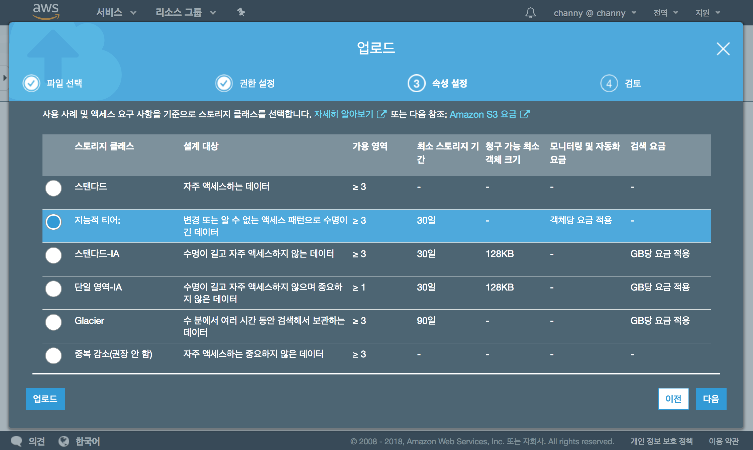Click the pin shortcut icon in navbar
This screenshot has height=450, width=753.
pyautogui.click(x=241, y=13)
